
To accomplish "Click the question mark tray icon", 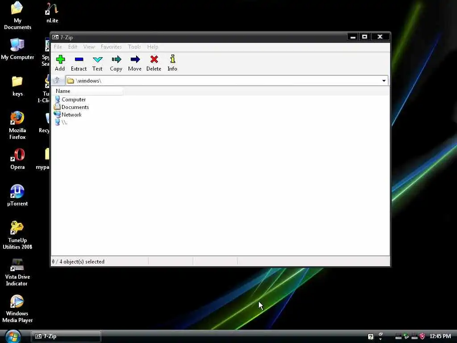I will pyautogui.click(x=371, y=337).
